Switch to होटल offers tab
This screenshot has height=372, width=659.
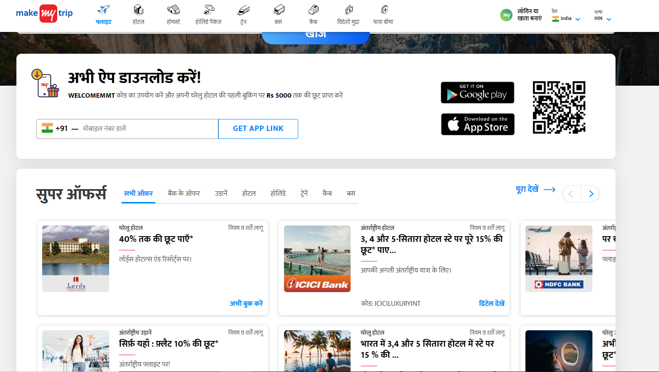[249, 194]
